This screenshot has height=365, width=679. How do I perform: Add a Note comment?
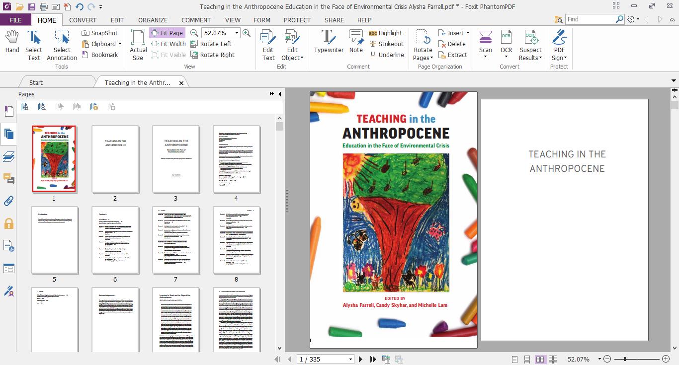[356, 42]
